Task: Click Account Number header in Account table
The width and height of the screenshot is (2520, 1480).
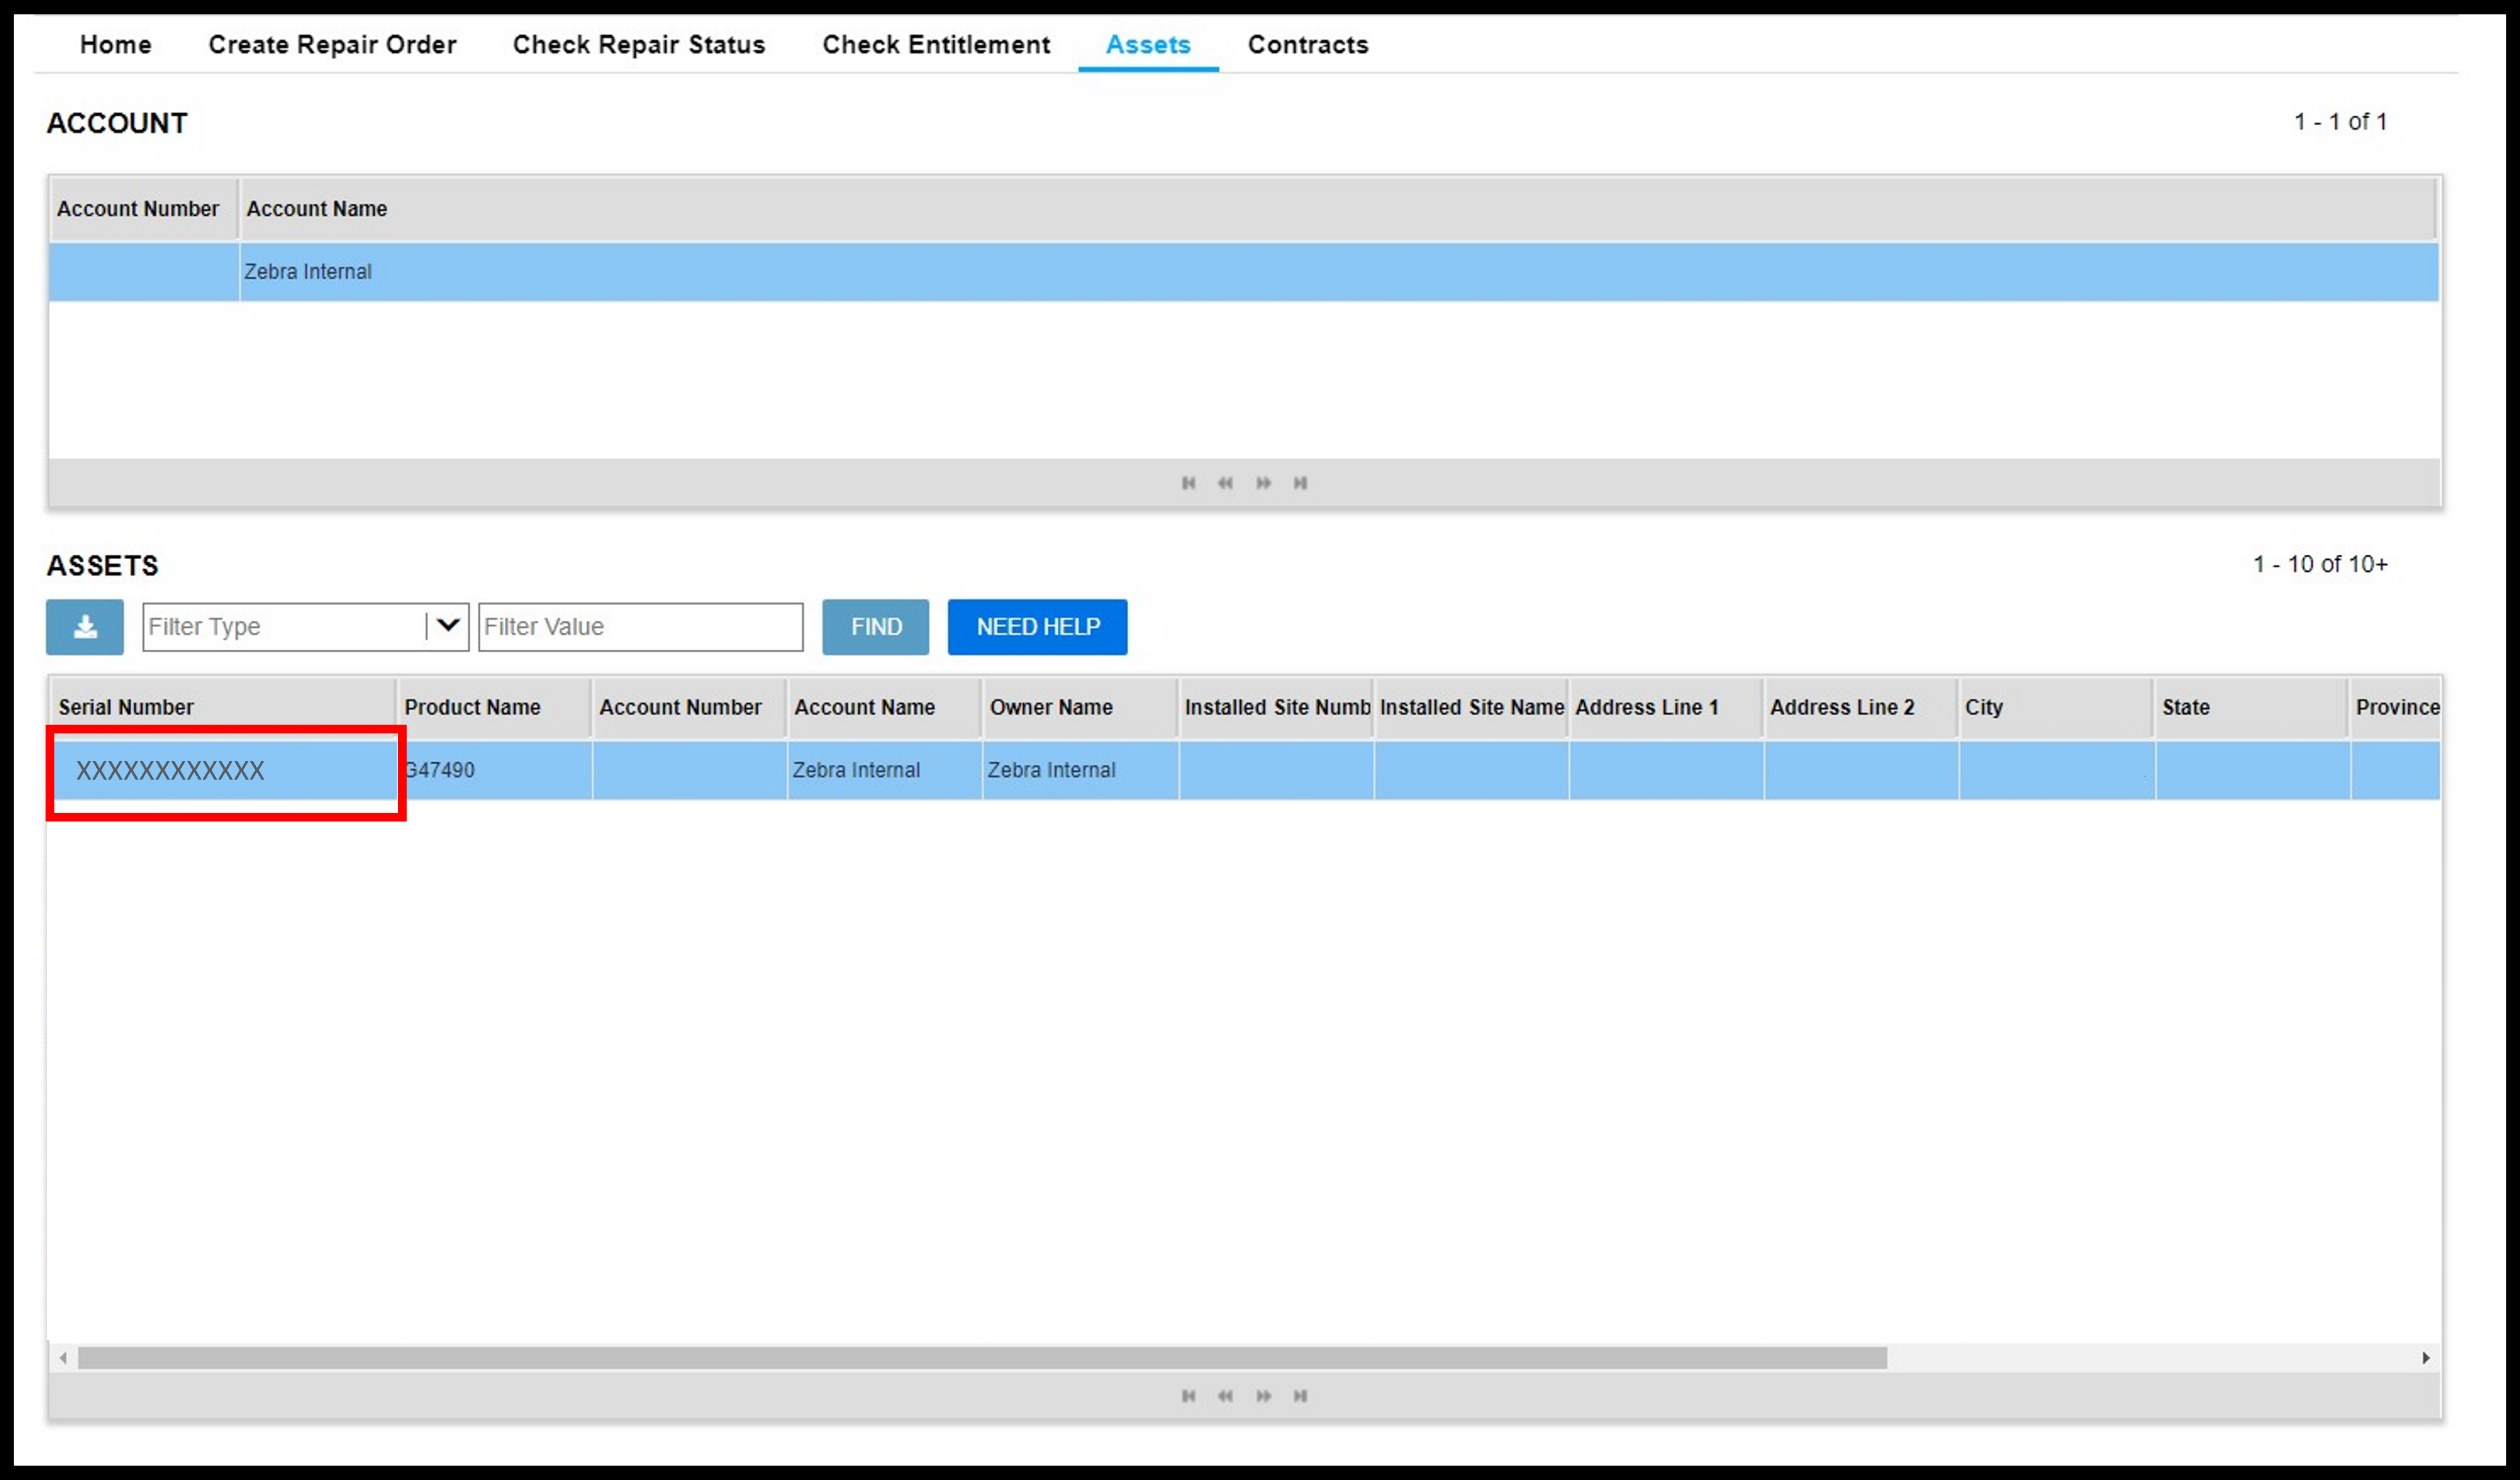Action: coord(144,209)
